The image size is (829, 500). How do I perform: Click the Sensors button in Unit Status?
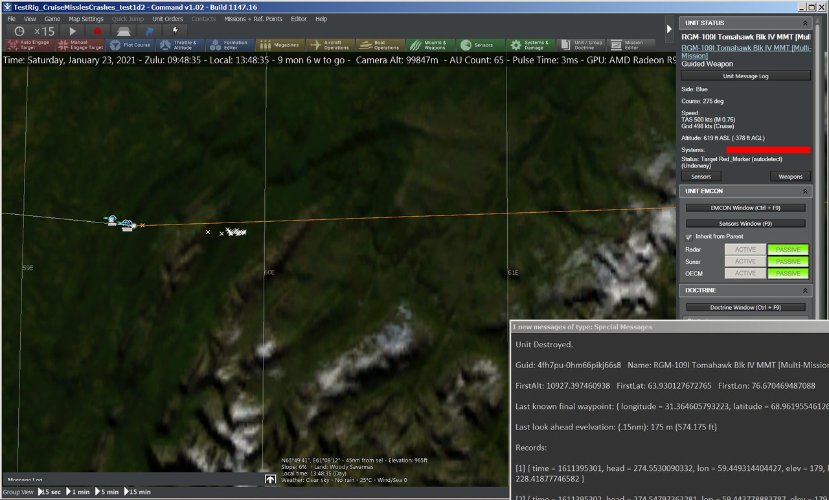pos(701,177)
